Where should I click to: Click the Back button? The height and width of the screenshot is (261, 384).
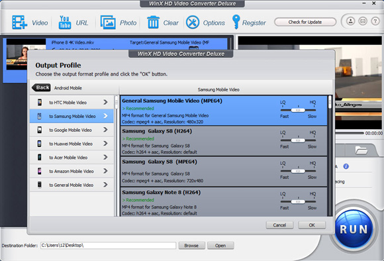click(x=41, y=87)
